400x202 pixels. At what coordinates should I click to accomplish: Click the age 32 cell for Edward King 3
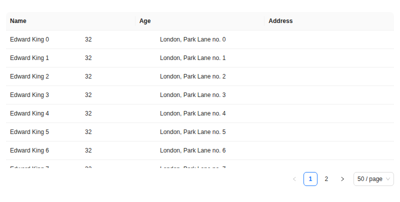[x=88, y=95]
